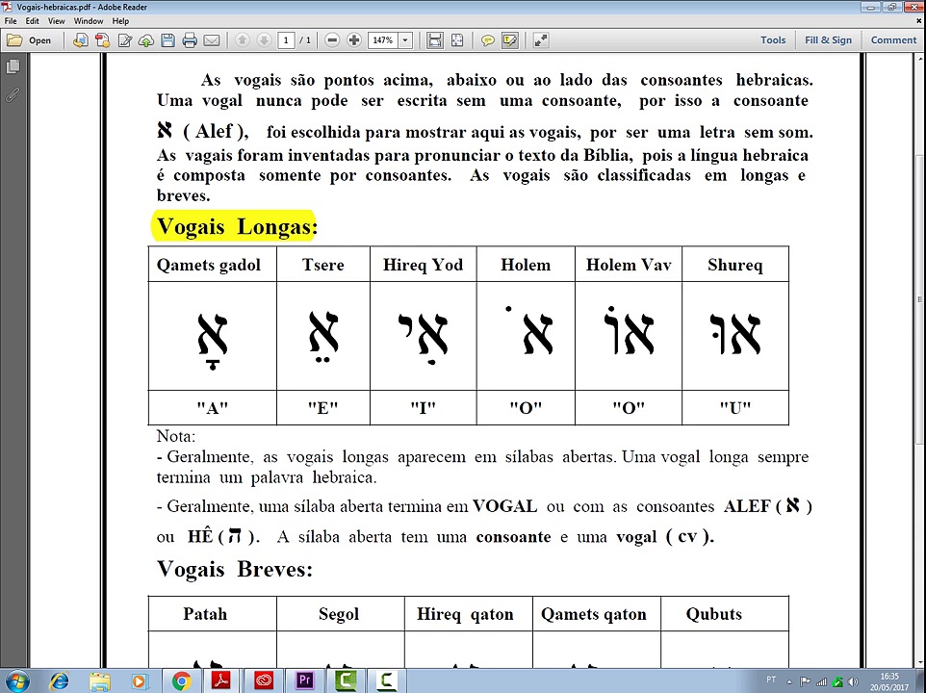Image resolution: width=926 pixels, height=693 pixels.
Task: Add a sticky note comment icon
Action: pyautogui.click(x=488, y=40)
